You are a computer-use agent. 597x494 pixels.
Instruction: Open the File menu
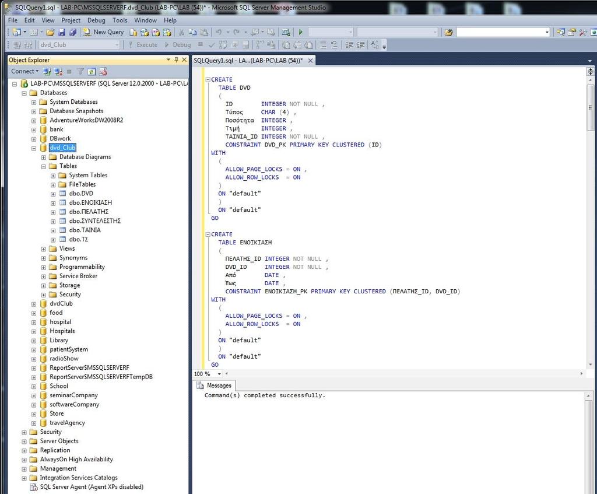click(x=13, y=20)
